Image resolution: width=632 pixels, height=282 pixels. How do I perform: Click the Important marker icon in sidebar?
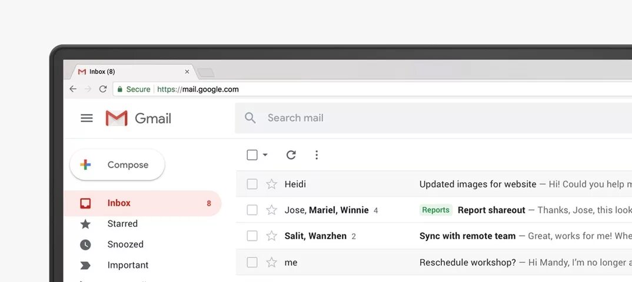[x=85, y=265]
